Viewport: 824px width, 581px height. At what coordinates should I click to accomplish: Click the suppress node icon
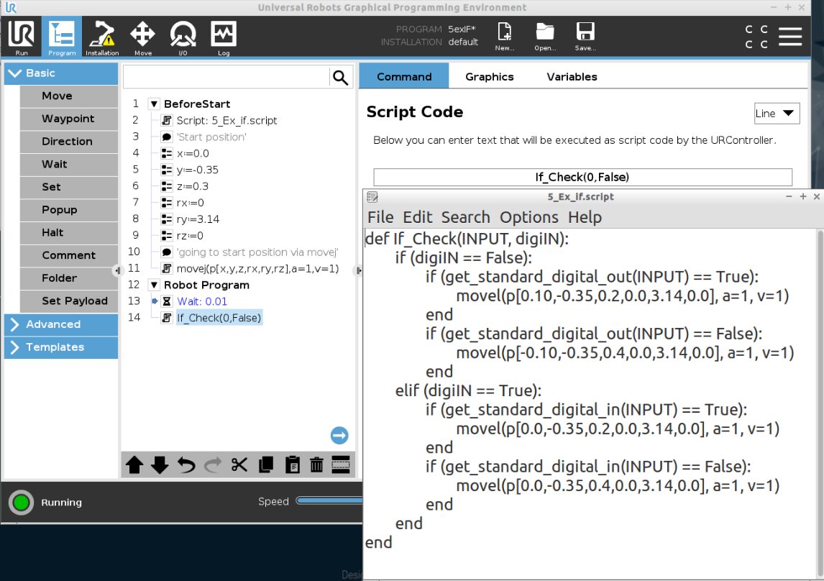pyautogui.click(x=341, y=465)
